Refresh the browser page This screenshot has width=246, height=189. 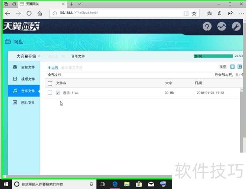tap(29, 13)
